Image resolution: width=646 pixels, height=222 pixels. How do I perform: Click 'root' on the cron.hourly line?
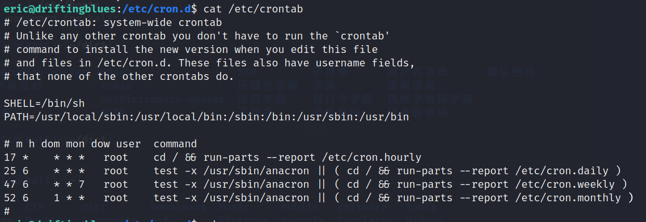pyautogui.click(x=116, y=157)
